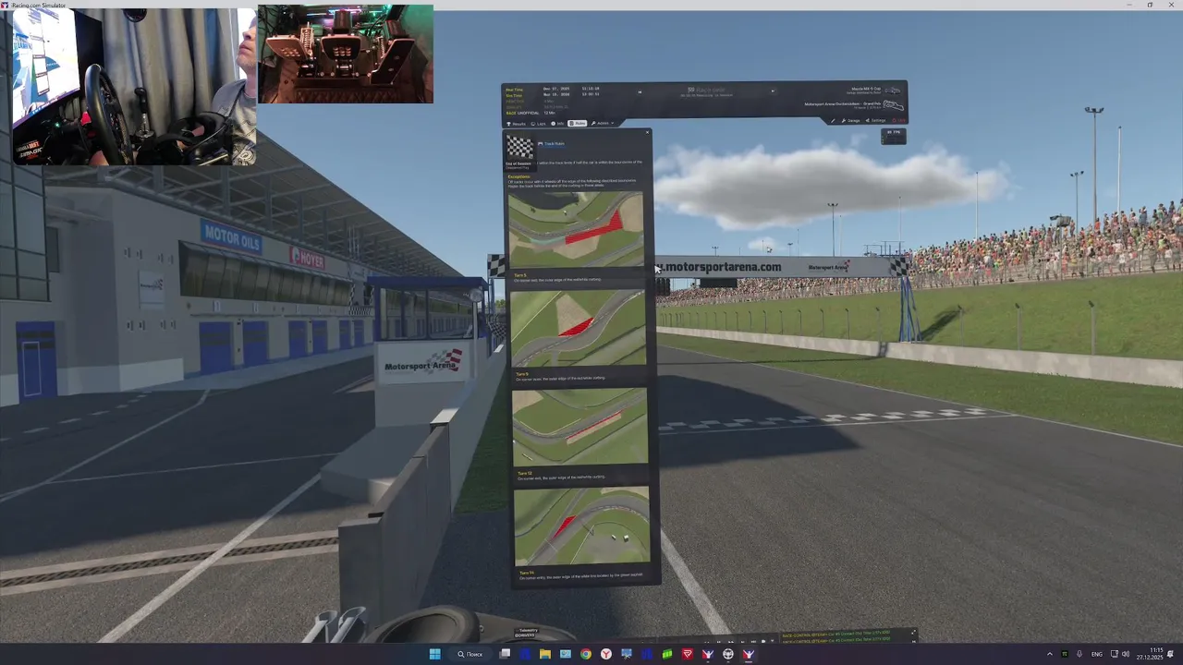Click the 'Exceptions:' heading text
This screenshot has width=1183, height=665.
click(518, 176)
